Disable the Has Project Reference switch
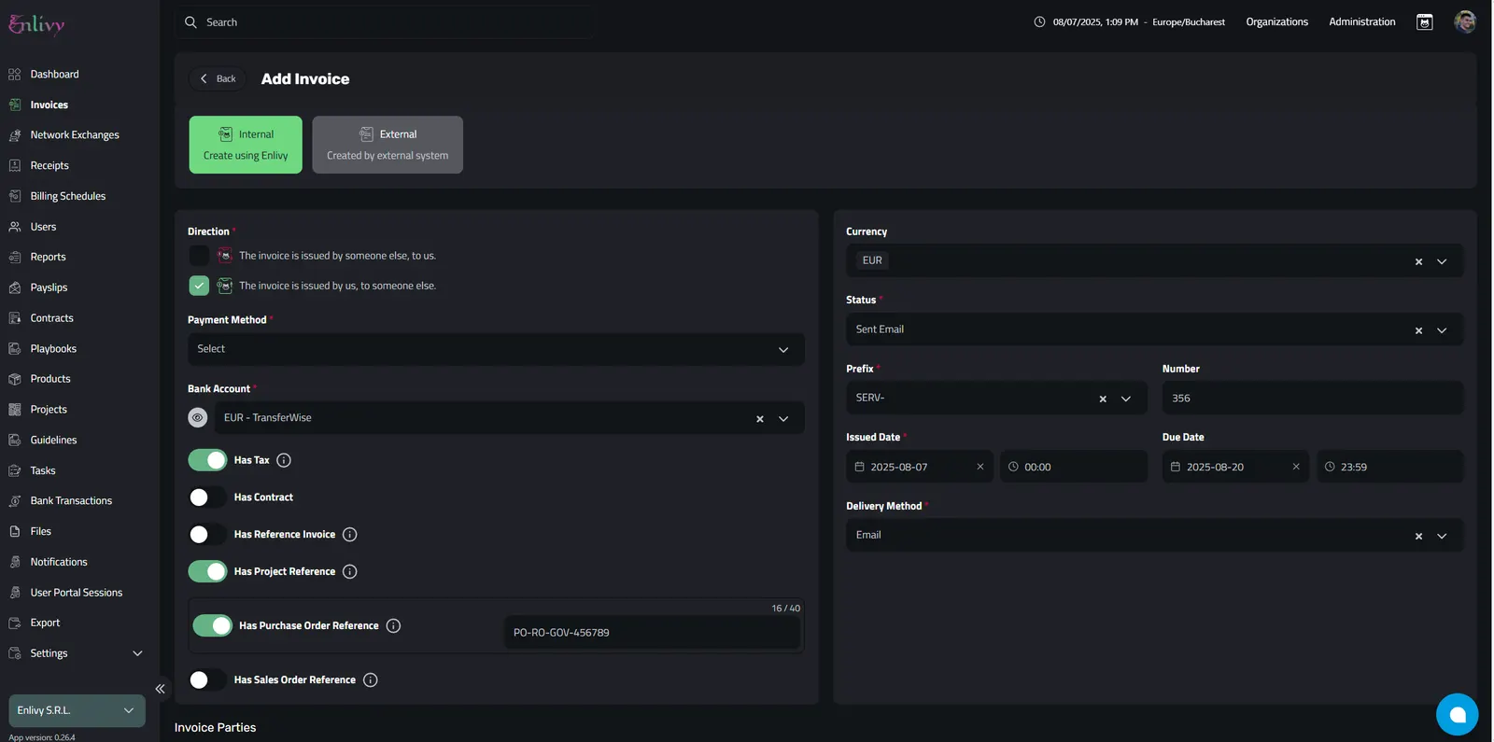The height and width of the screenshot is (742, 1494). [x=207, y=571]
